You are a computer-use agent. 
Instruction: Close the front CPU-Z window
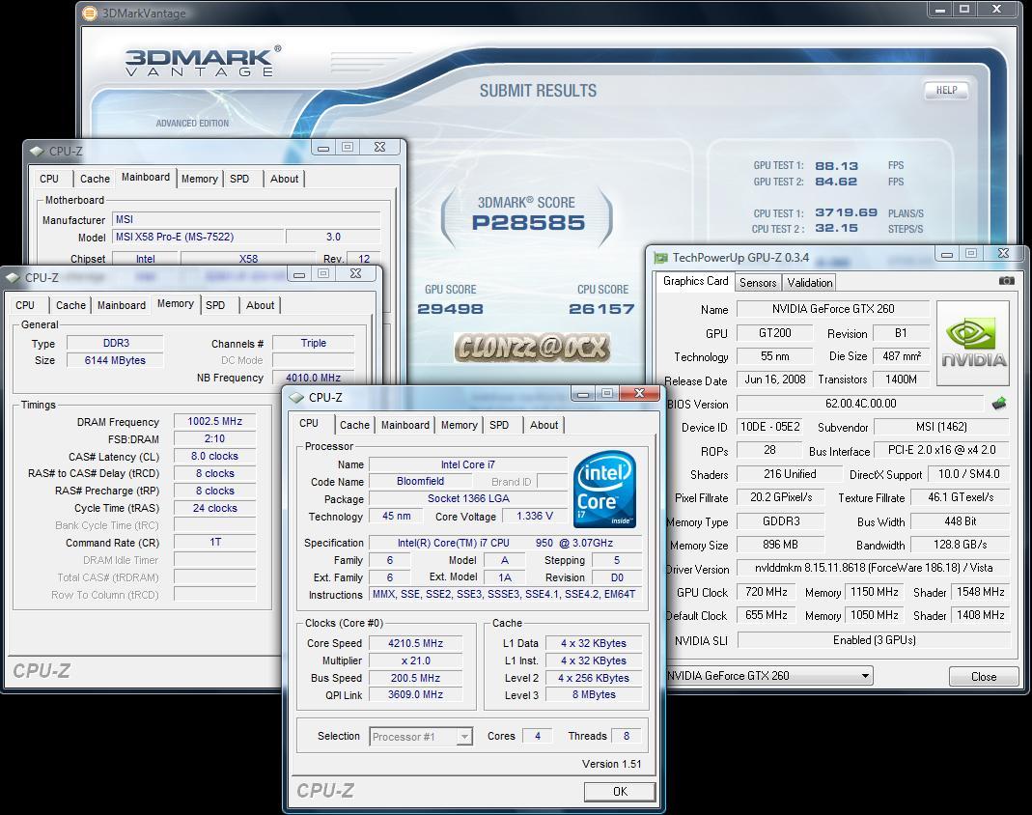coord(639,393)
